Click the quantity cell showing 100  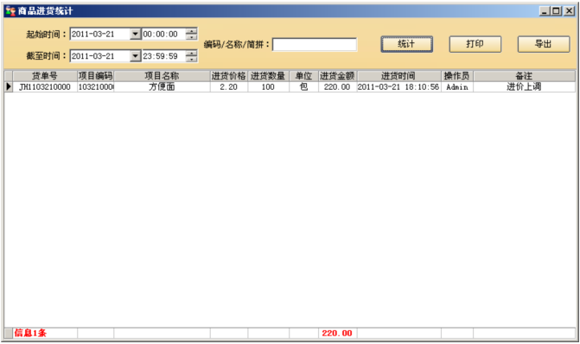[269, 87]
